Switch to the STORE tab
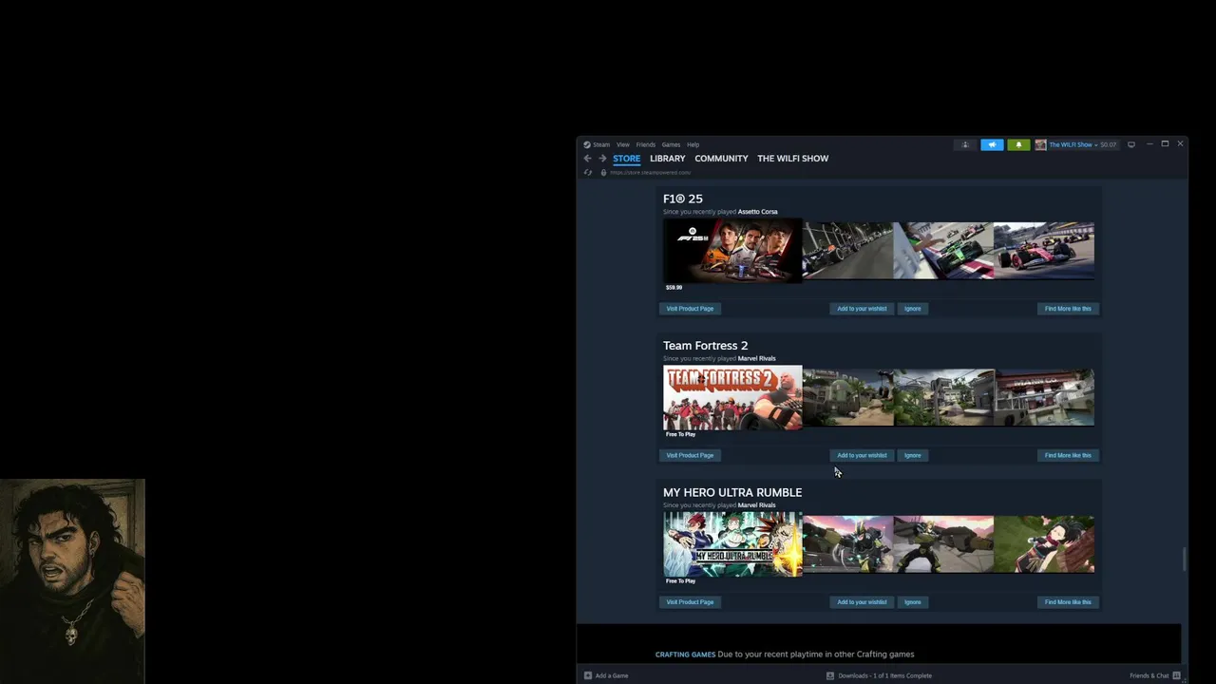The image size is (1216, 684). pyautogui.click(x=626, y=159)
